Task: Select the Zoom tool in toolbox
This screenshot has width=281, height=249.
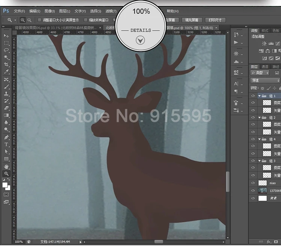Action: point(6,173)
